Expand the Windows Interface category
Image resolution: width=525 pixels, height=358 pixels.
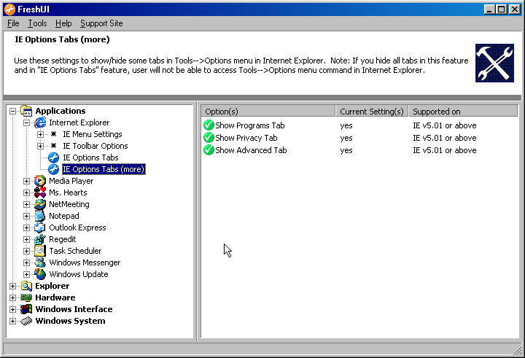13,309
